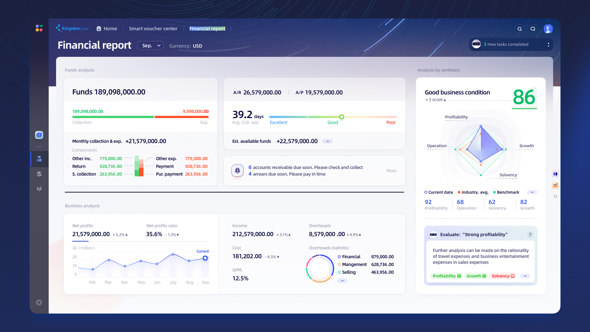
Task: Open 4 arrears due soon alert
Action: (x=287, y=174)
